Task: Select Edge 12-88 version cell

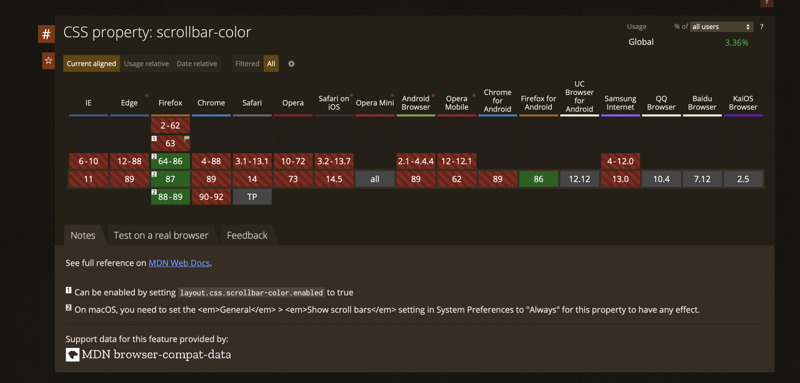Action: 129,161
